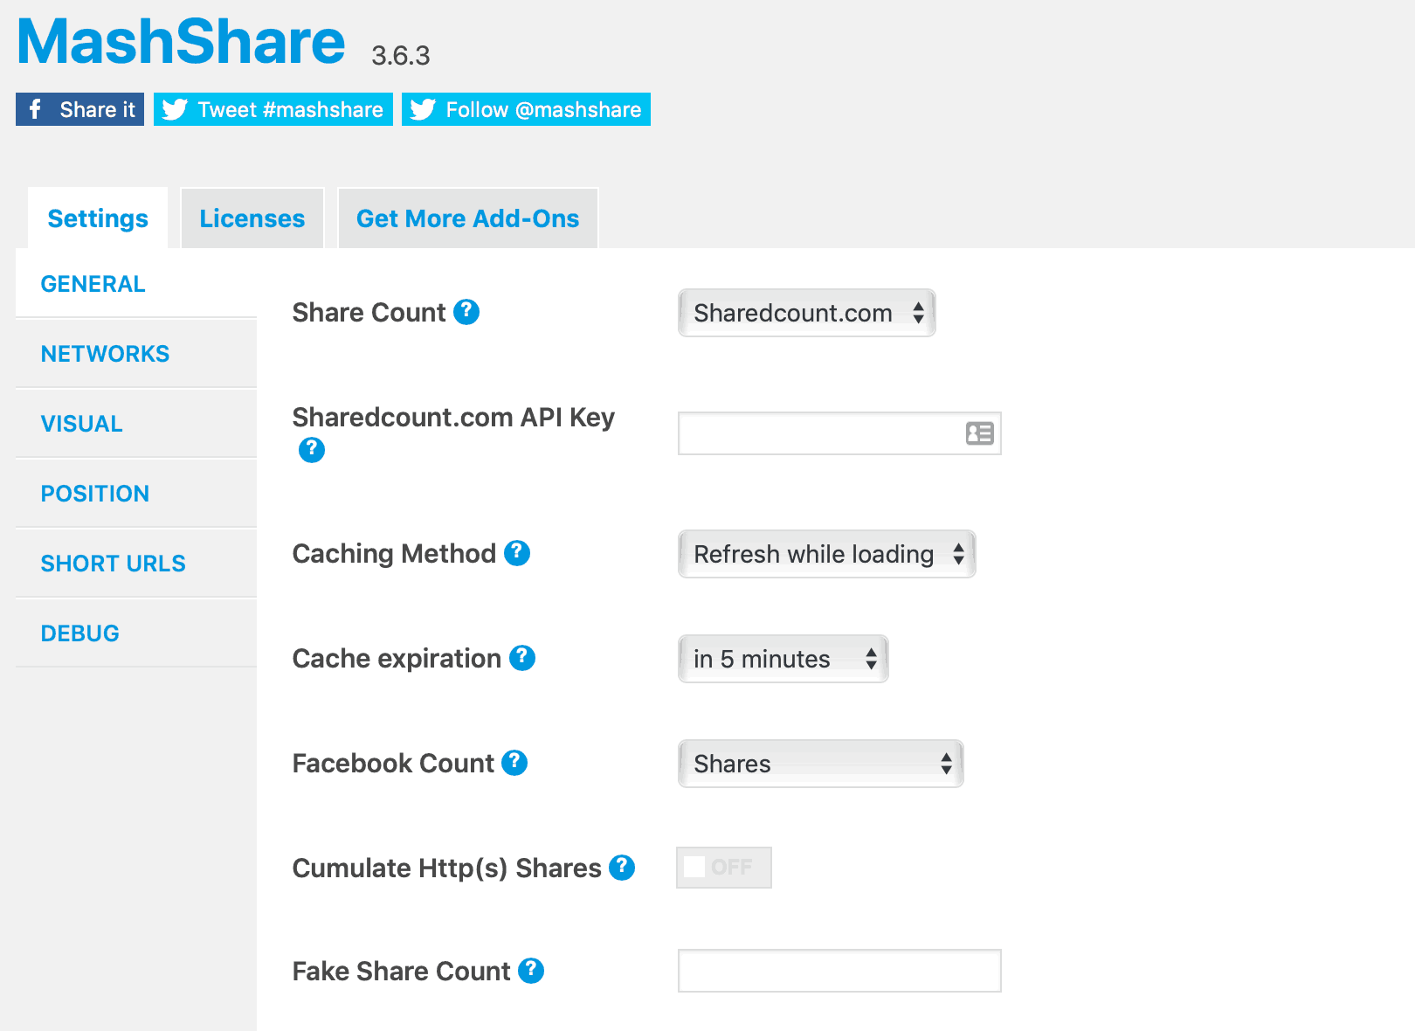Open the Fake Share Count help icon
The width and height of the screenshot is (1415, 1031).
[x=530, y=970]
